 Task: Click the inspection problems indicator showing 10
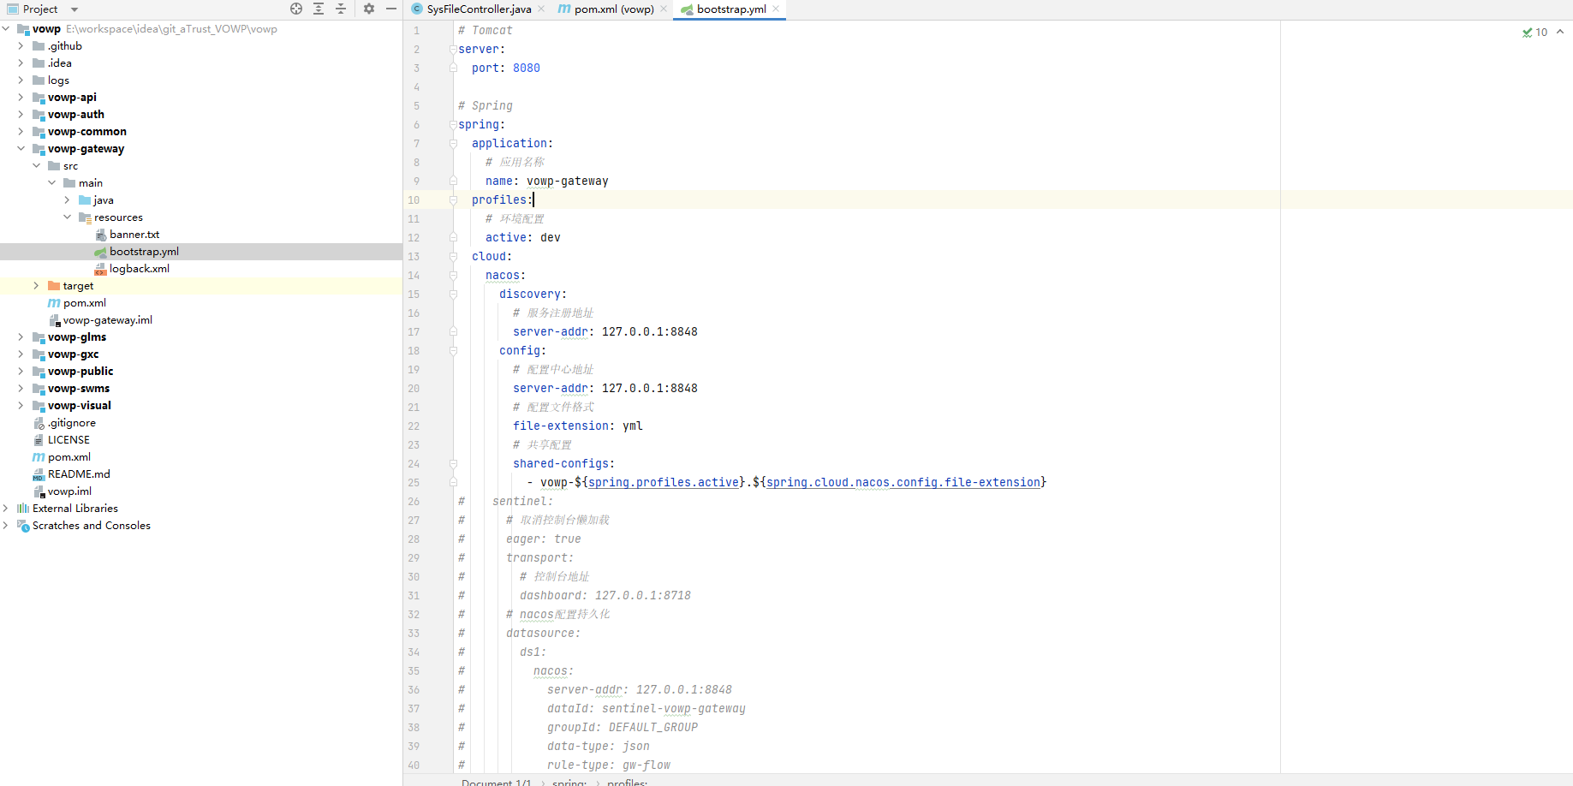pyautogui.click(x=1534, y=33)
